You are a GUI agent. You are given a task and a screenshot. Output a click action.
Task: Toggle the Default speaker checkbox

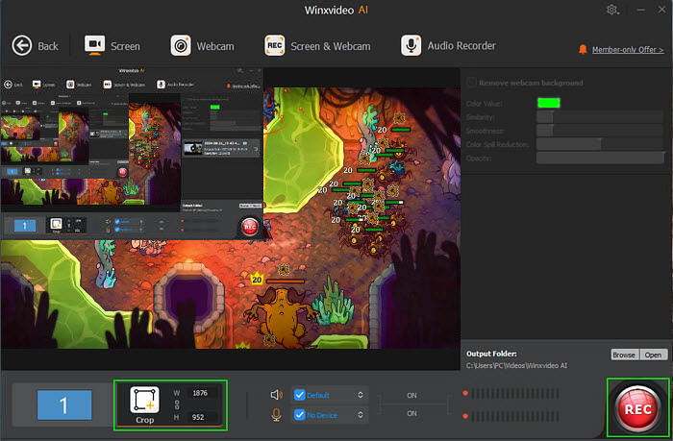pos(299,394)
